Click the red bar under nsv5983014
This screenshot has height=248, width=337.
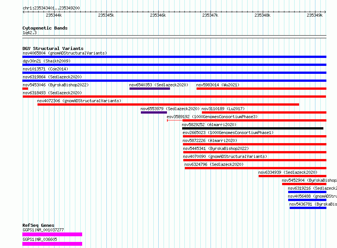click(x=261, y=89)
